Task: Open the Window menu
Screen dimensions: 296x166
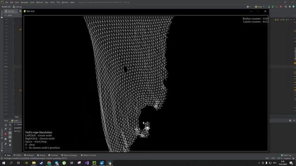Action: 65,2
